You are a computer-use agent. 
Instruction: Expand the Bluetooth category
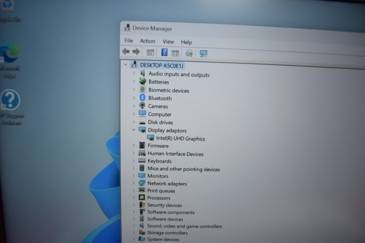click(134, 98)
